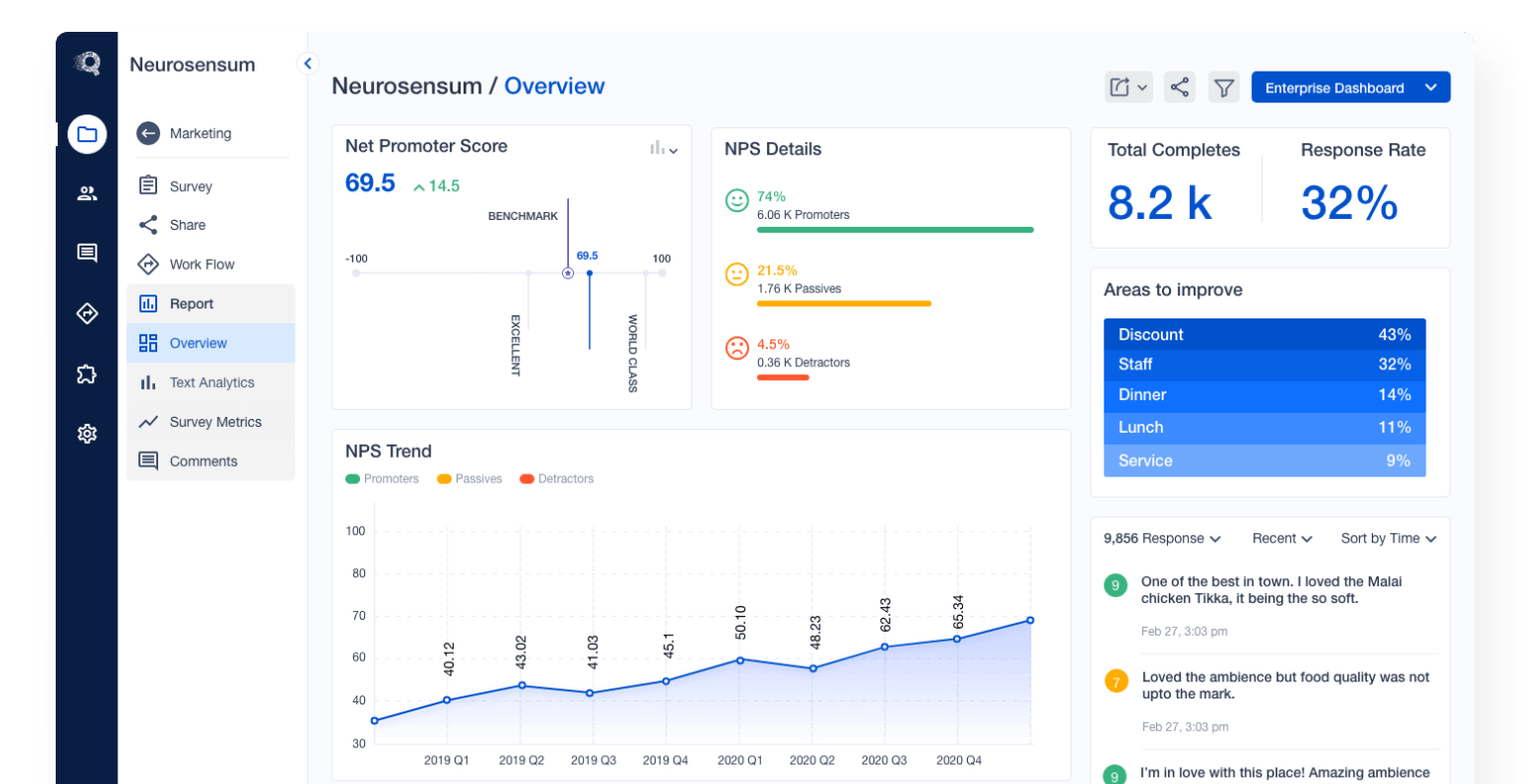This screenshot has height=784, width=1538.
Task: Open the Comments report
Action: coord(211,462)
